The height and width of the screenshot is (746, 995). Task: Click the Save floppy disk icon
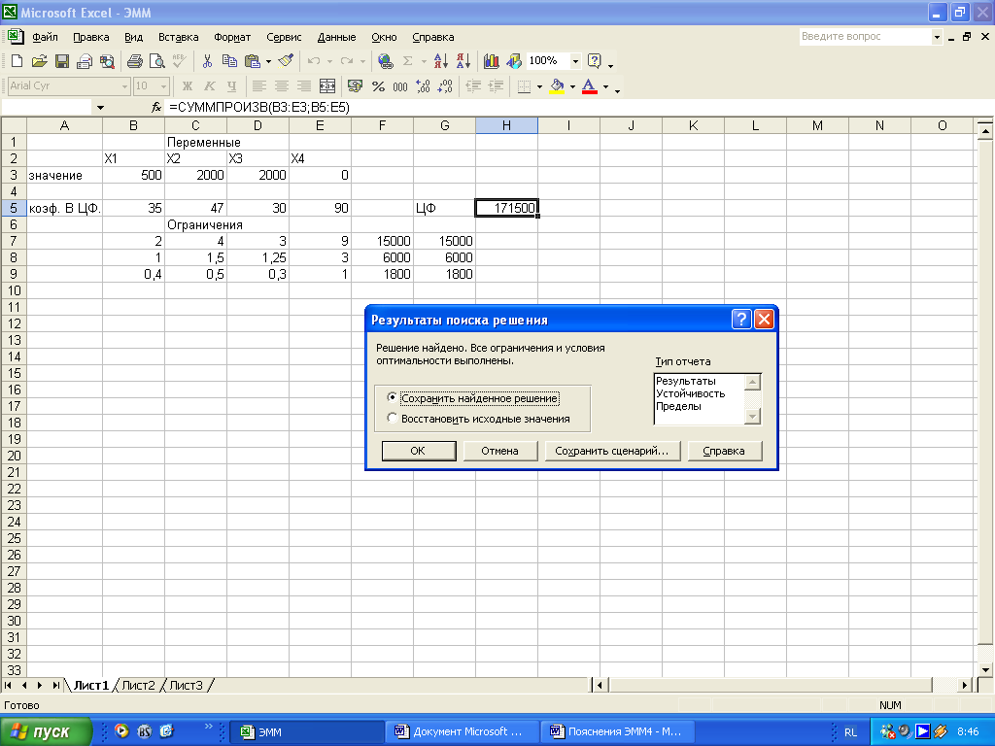point(61,61)
